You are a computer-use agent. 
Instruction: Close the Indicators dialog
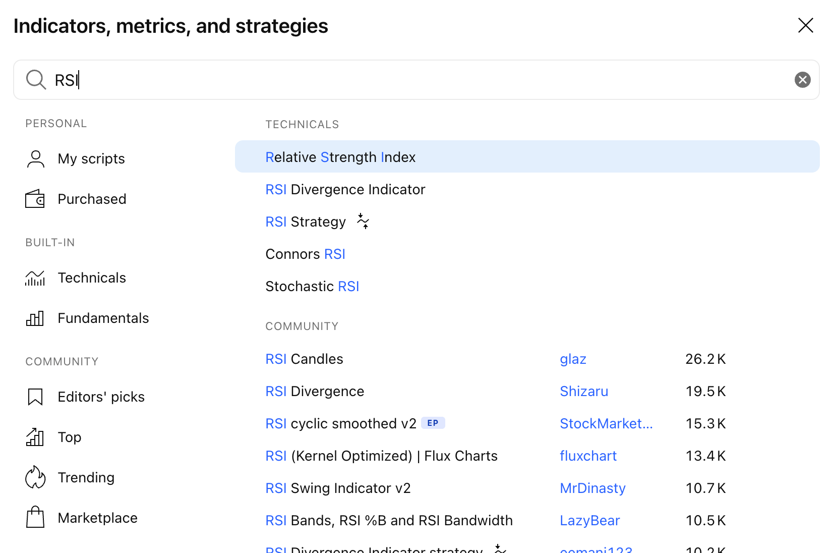coord(805,25)
